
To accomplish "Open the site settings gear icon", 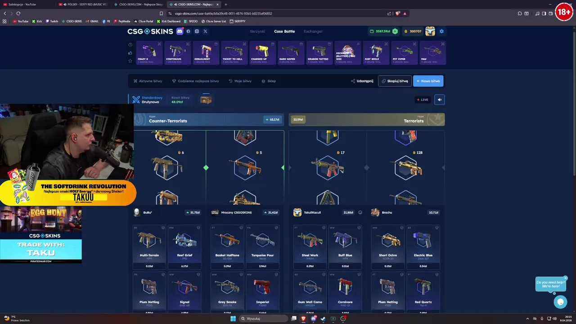I will pyautogui.click(x=441, y=31).
